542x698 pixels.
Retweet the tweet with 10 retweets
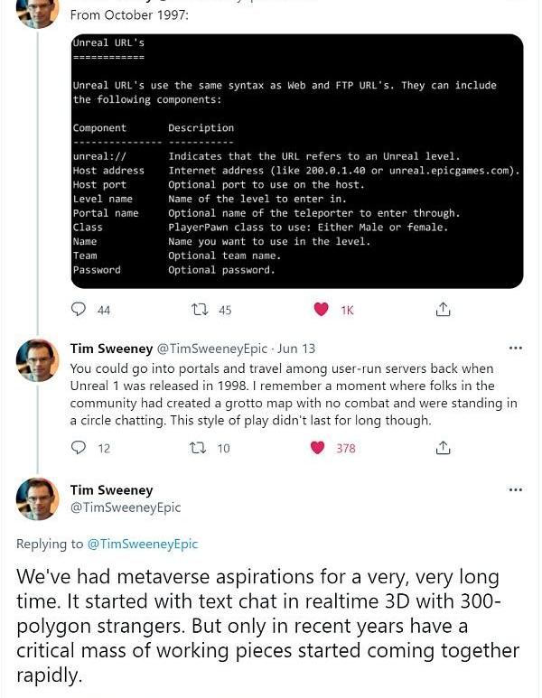click(201, 448)
